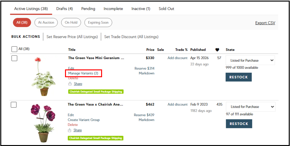Click the Share link under Chairish Anemone
The width and height of the screenshot is (290, 146).
coord(78,130)
